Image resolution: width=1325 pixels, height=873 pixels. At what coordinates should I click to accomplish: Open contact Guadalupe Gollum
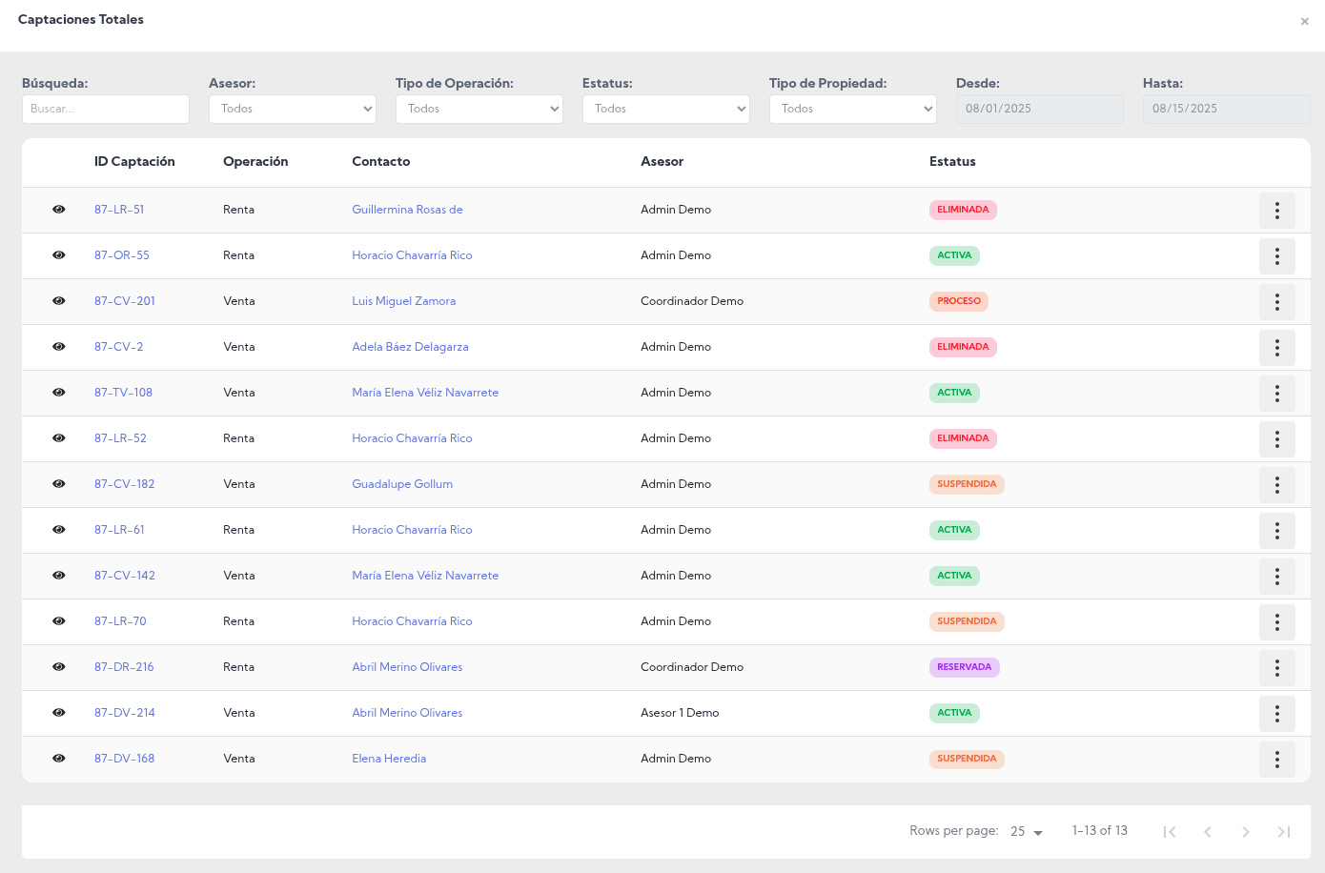point(402,484)
